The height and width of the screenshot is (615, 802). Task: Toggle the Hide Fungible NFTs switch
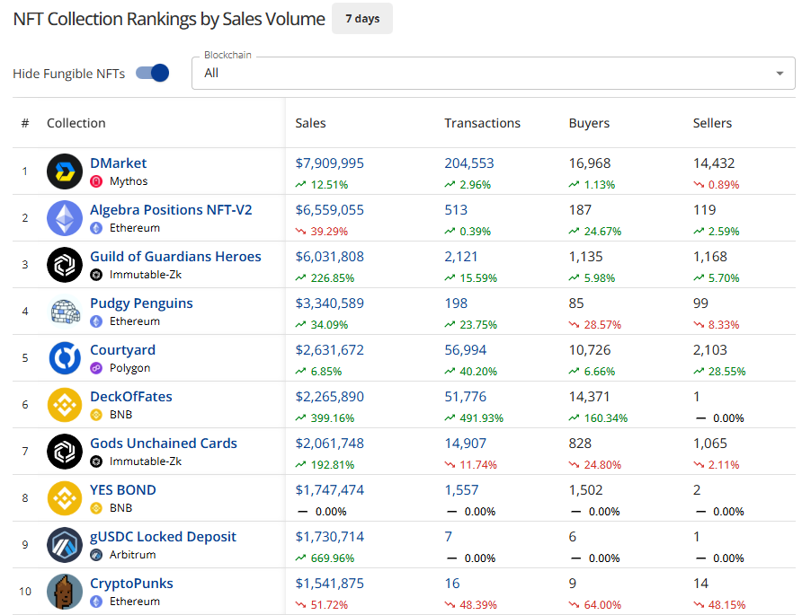tap(153, 74)
